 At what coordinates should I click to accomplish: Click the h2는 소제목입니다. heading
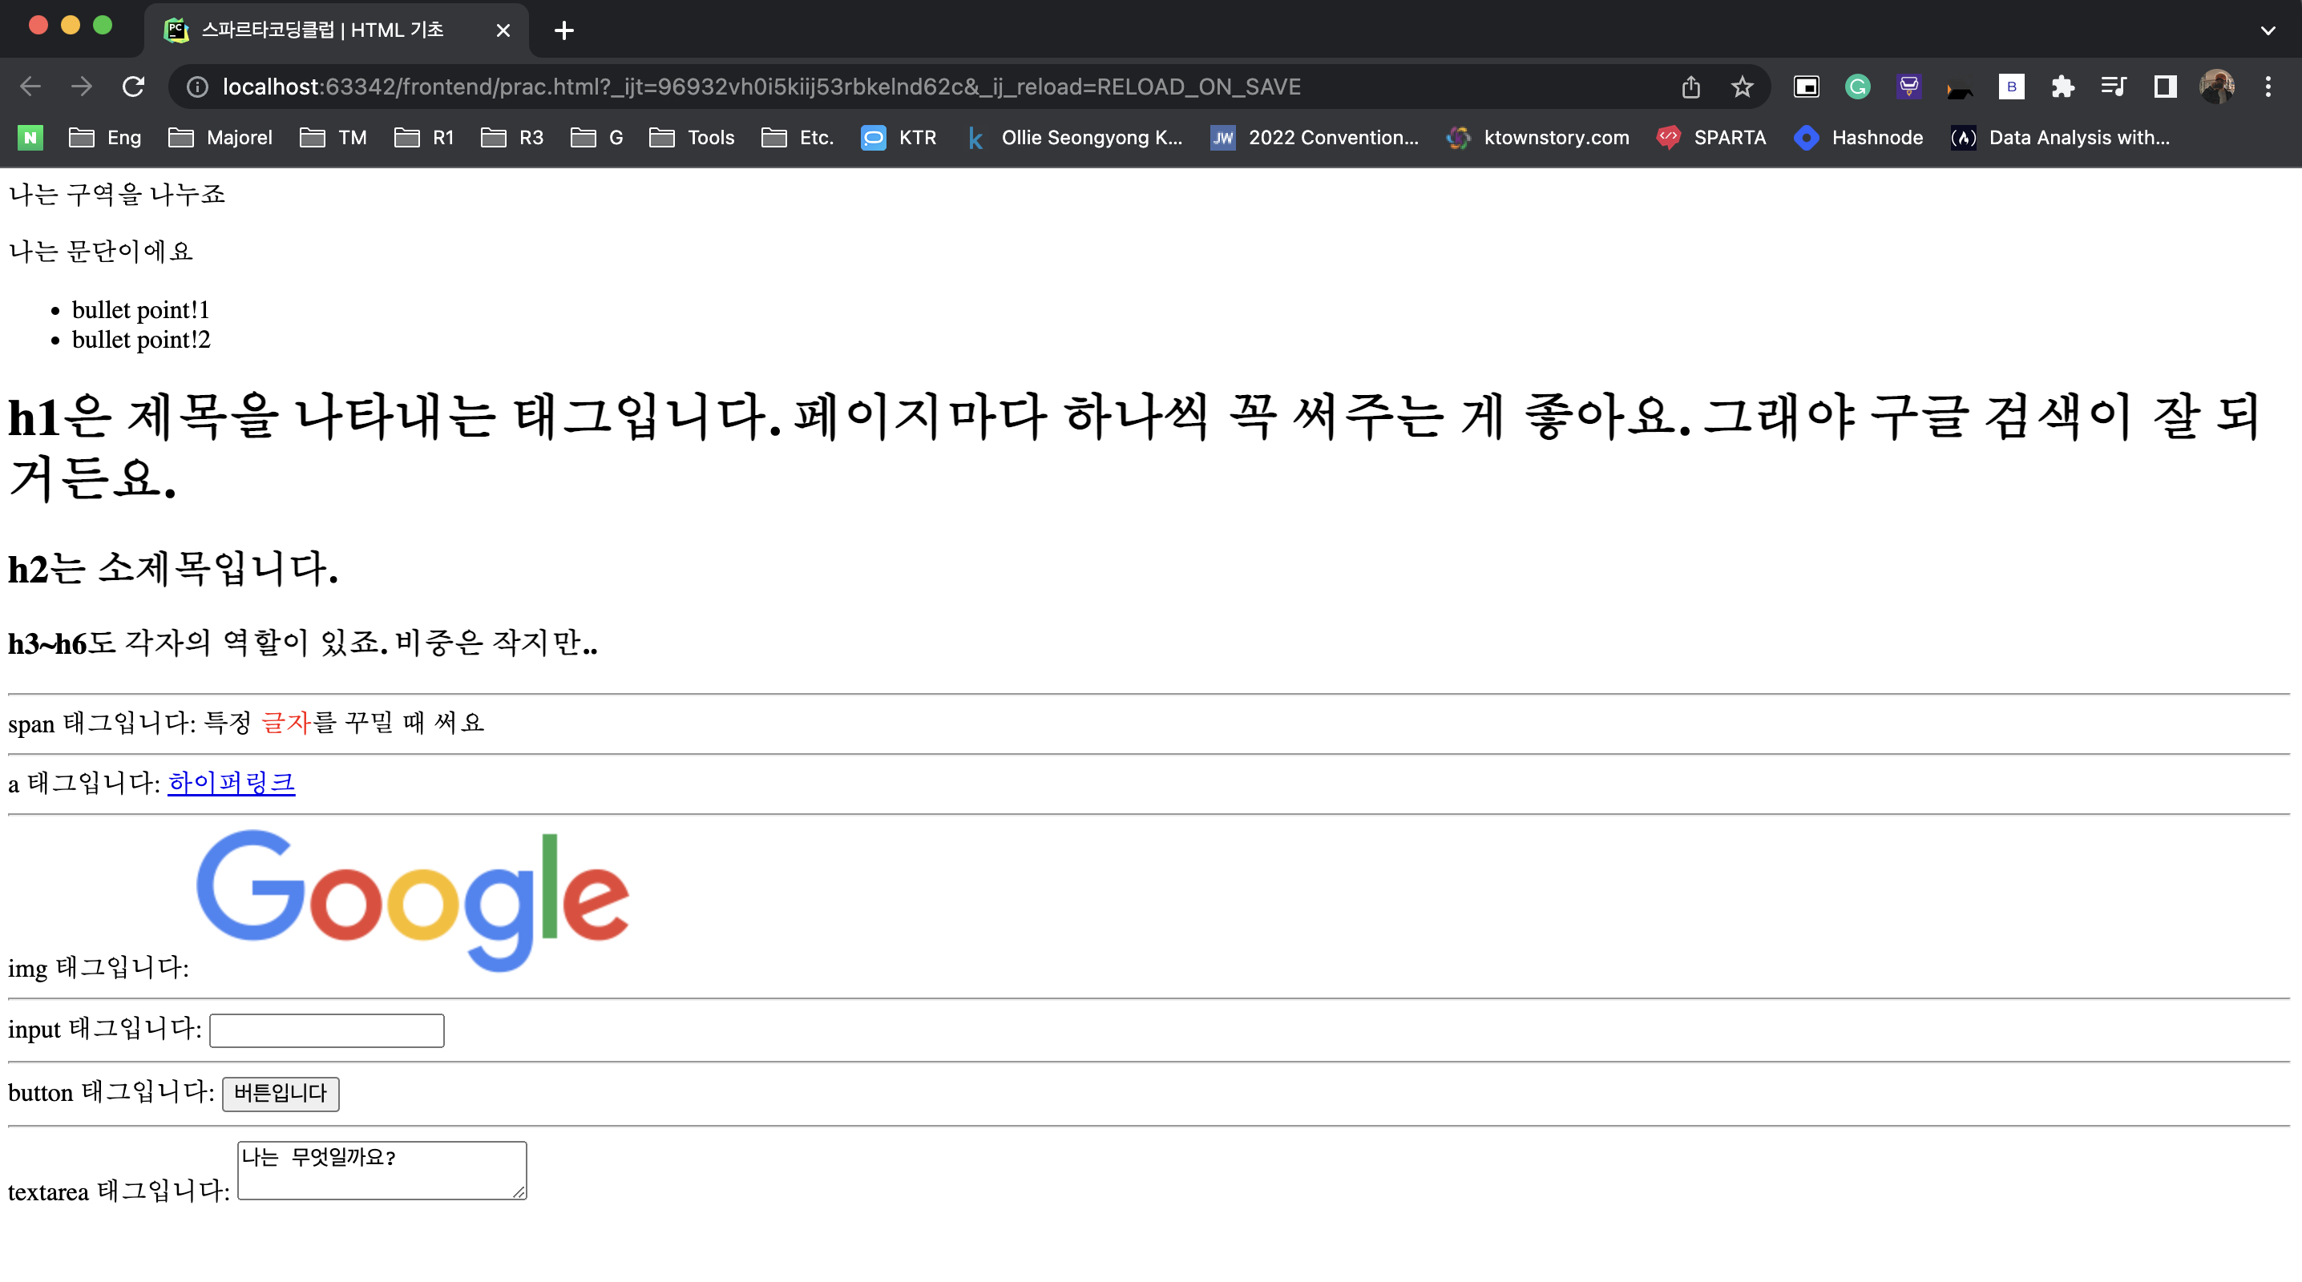coord(173,568)
